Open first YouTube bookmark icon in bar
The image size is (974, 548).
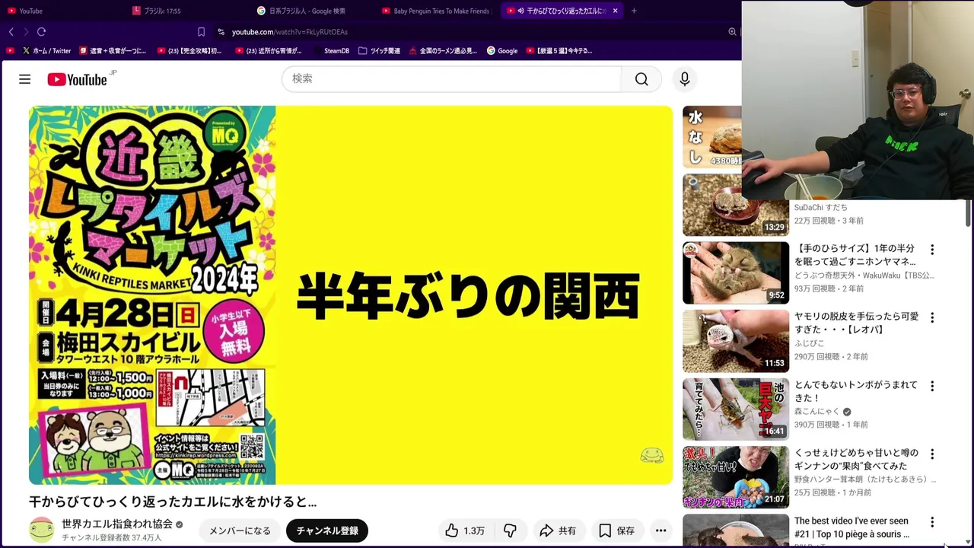(10, 51)
